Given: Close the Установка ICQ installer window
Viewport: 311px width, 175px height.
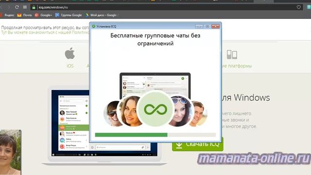Looking at the screenshot, I should tap(215, 26).
